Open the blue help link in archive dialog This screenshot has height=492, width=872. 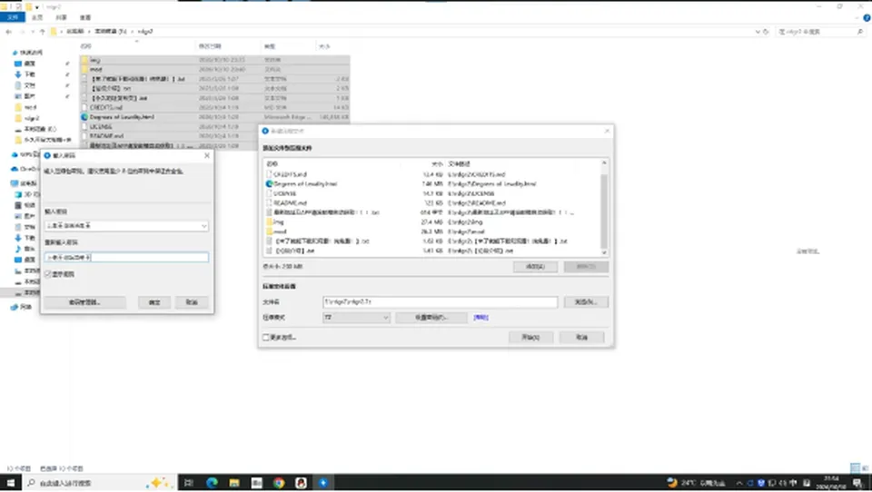(481, 317)
